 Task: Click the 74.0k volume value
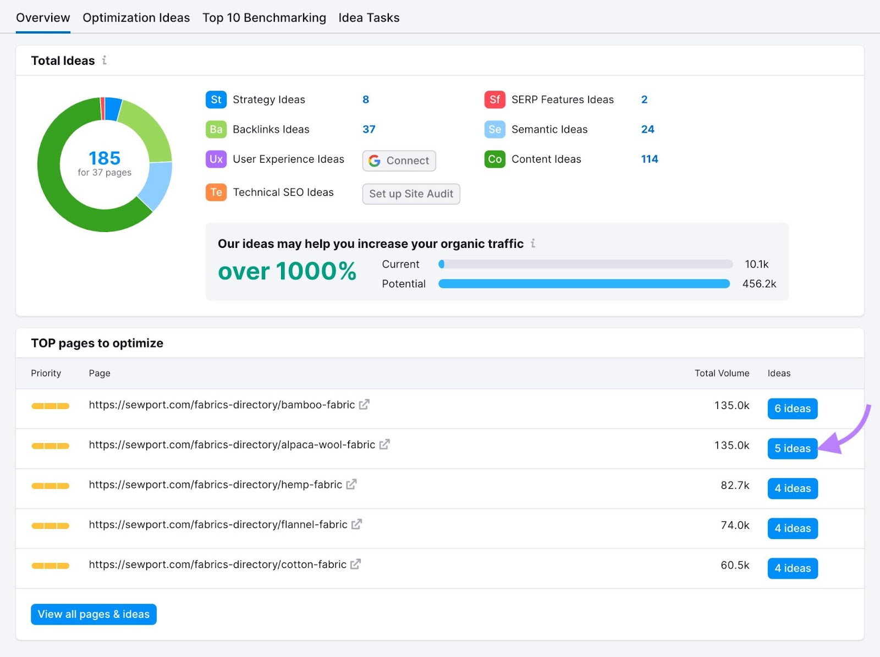(x=735, y=525)
